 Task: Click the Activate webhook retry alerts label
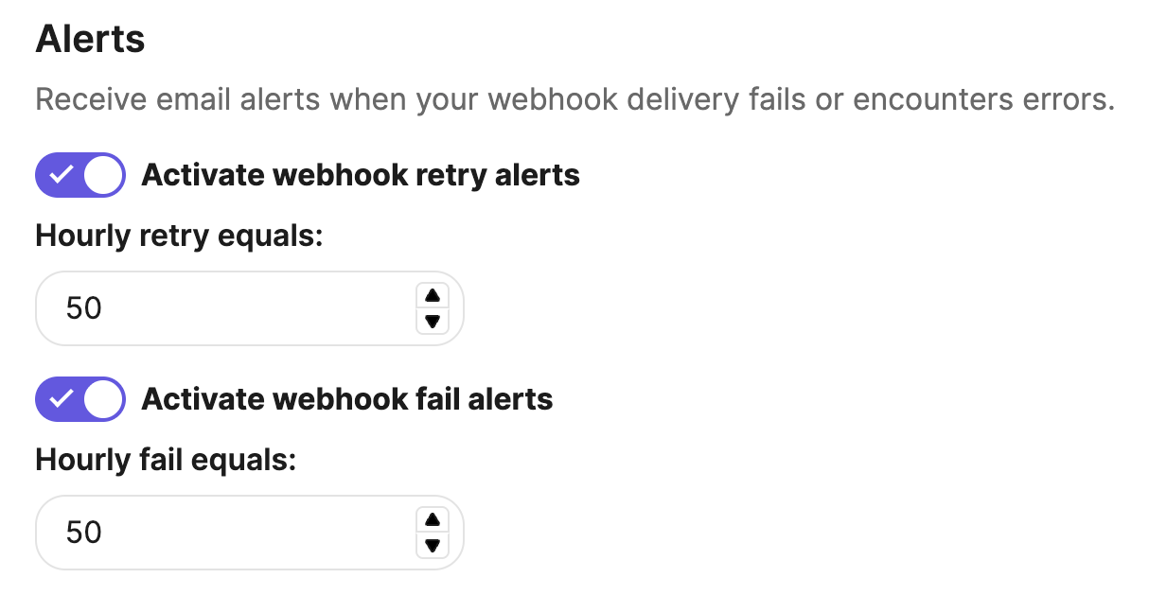360,174
